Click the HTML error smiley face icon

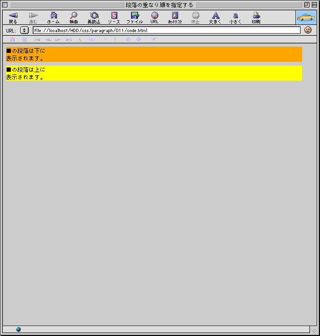pyautogui.click(x=308, y=30)
